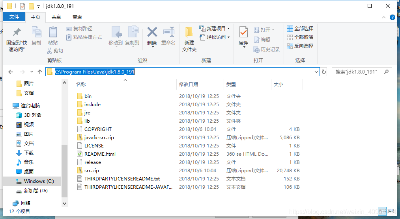Click Edit (编辑) in ribbon
The width and height of the screenshot is (400, 219).
tap(262, 39)
